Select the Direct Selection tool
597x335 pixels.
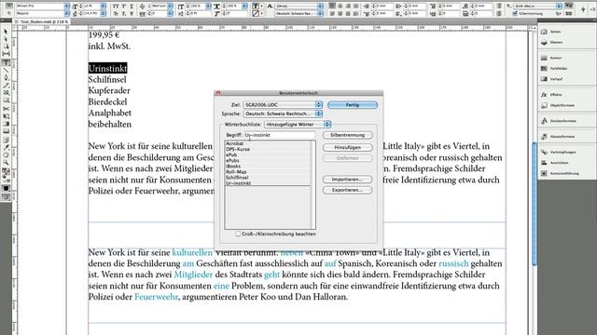(6, 39)
